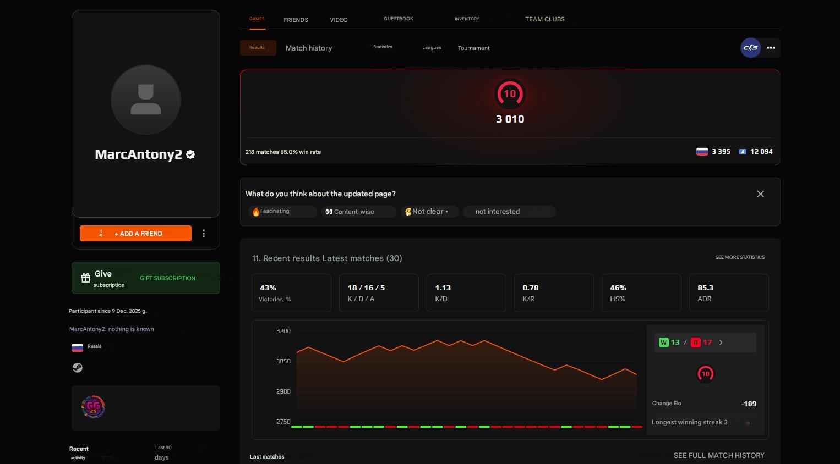Click the ADD A FRIEND button
The height and width of the screenshot is (464, 840).
135,233
